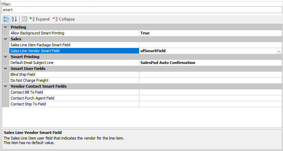283x151 pixels.
Task: Click the Filter text box containing 'smart'
Action: pos(141,10)
